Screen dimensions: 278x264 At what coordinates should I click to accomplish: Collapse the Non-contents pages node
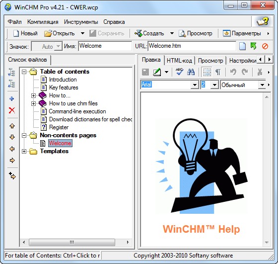pos(24,135)
